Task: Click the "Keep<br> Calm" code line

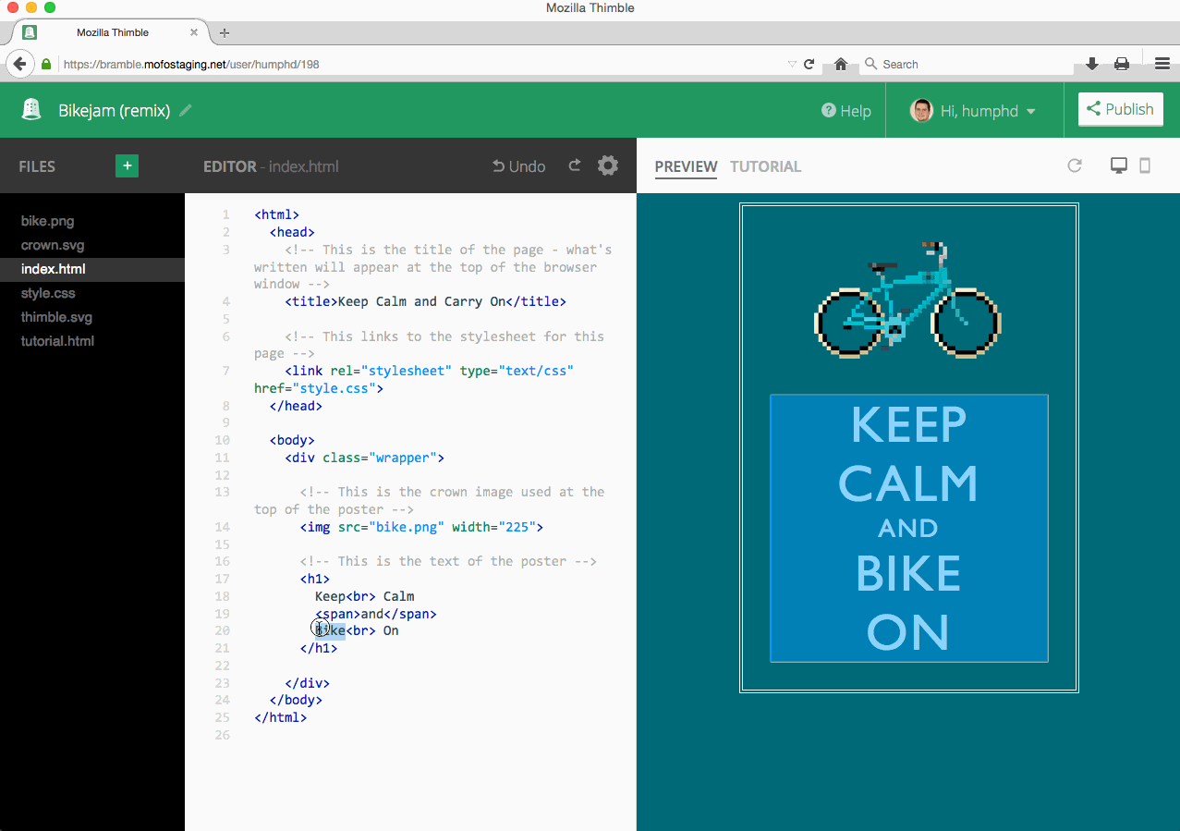Action: [x=364, y=596]
